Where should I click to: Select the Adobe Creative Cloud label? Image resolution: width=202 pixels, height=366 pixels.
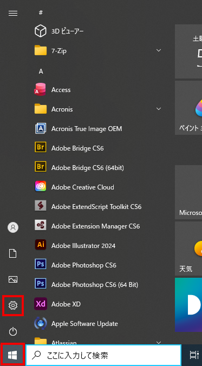[x=83, y=187]
